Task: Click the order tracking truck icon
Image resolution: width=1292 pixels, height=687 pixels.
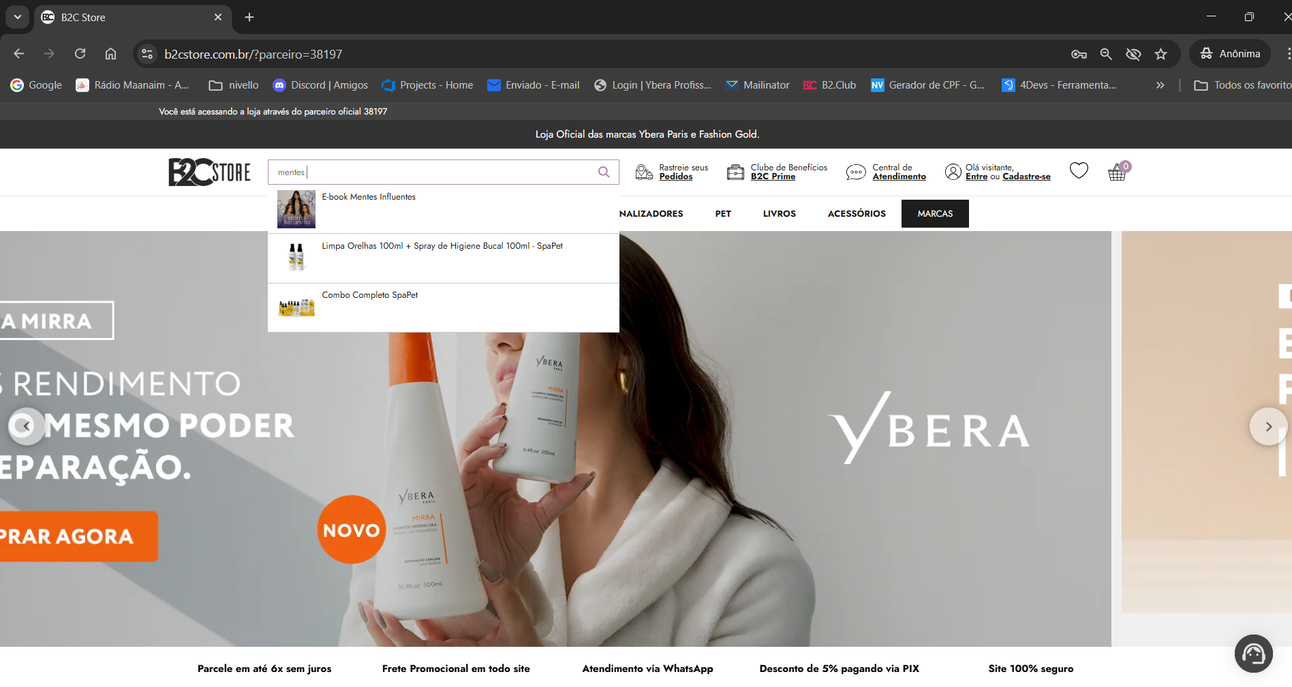Action: (x=644, y=172)
